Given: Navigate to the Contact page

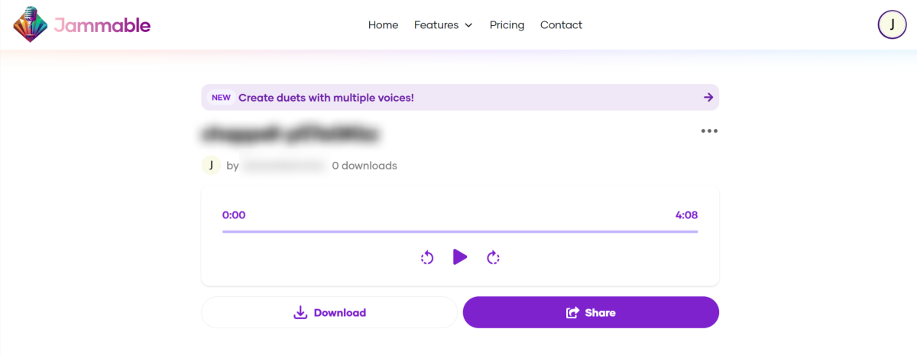Looking at the screenshot, I should click(561, 25).
